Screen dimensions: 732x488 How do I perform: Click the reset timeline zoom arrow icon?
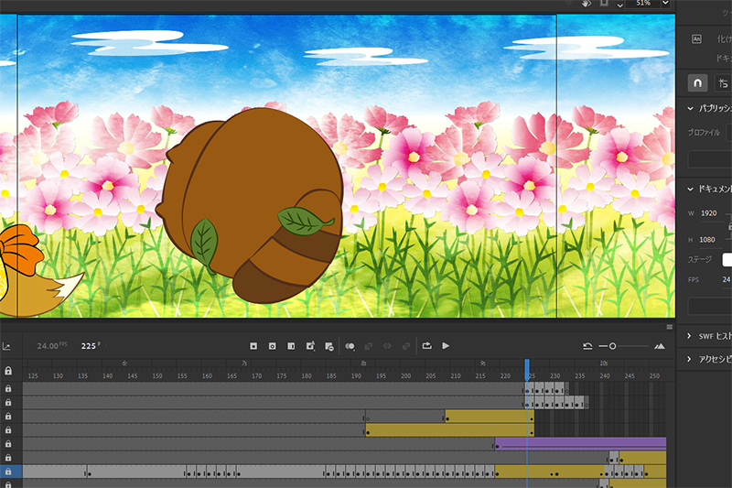[587, 346]
